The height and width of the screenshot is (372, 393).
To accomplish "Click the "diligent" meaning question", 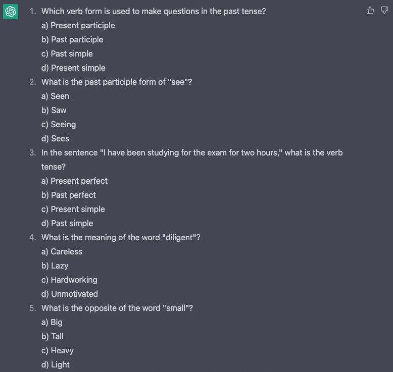I will (x=121, y=237).
